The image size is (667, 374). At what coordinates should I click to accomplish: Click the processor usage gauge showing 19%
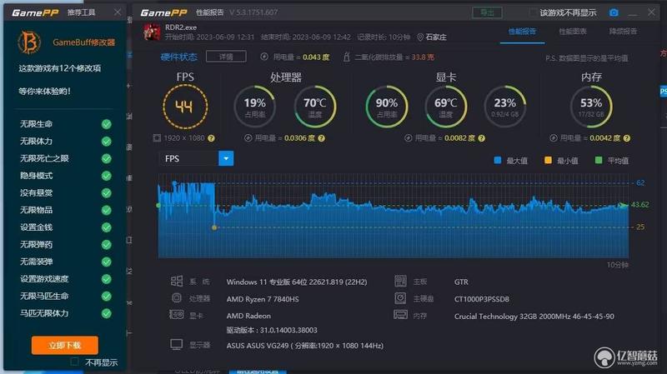[255, 107]
